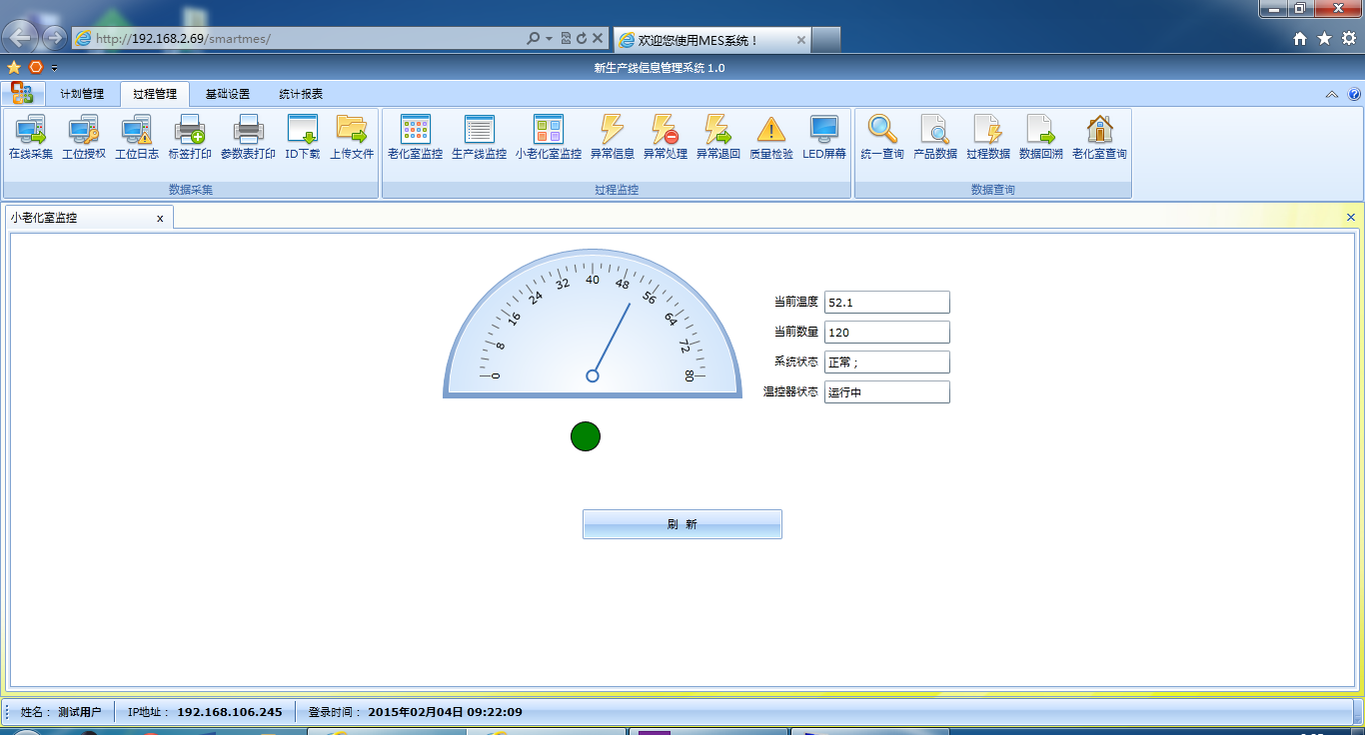Image resolution: width=1365 pixels, height=735 pixels.
Task: Open 标签打印 label printing
Action: (189, 138)
